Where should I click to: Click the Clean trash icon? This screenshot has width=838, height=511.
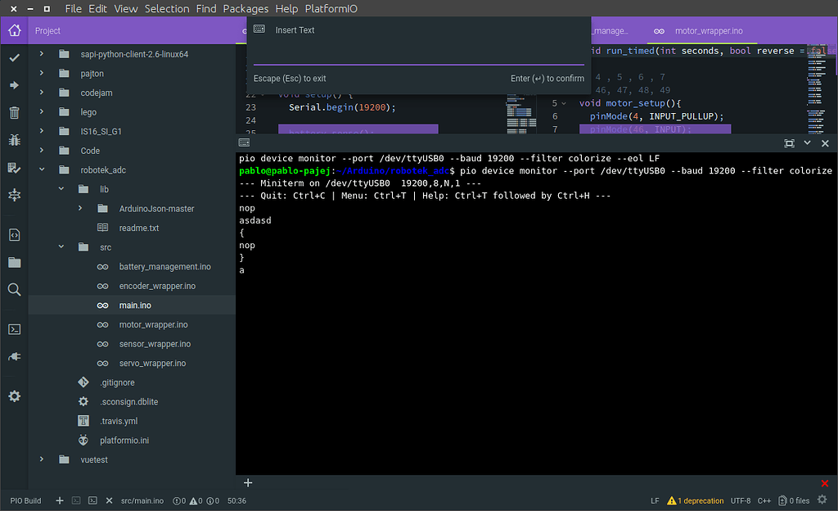14,113
